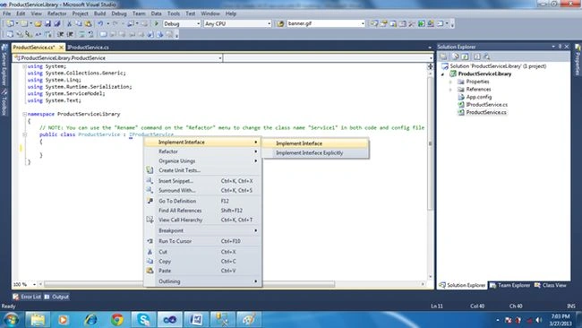Click Visual Studio taskbar icon
The height and width of the screenshot is (328, 582).
169,319
